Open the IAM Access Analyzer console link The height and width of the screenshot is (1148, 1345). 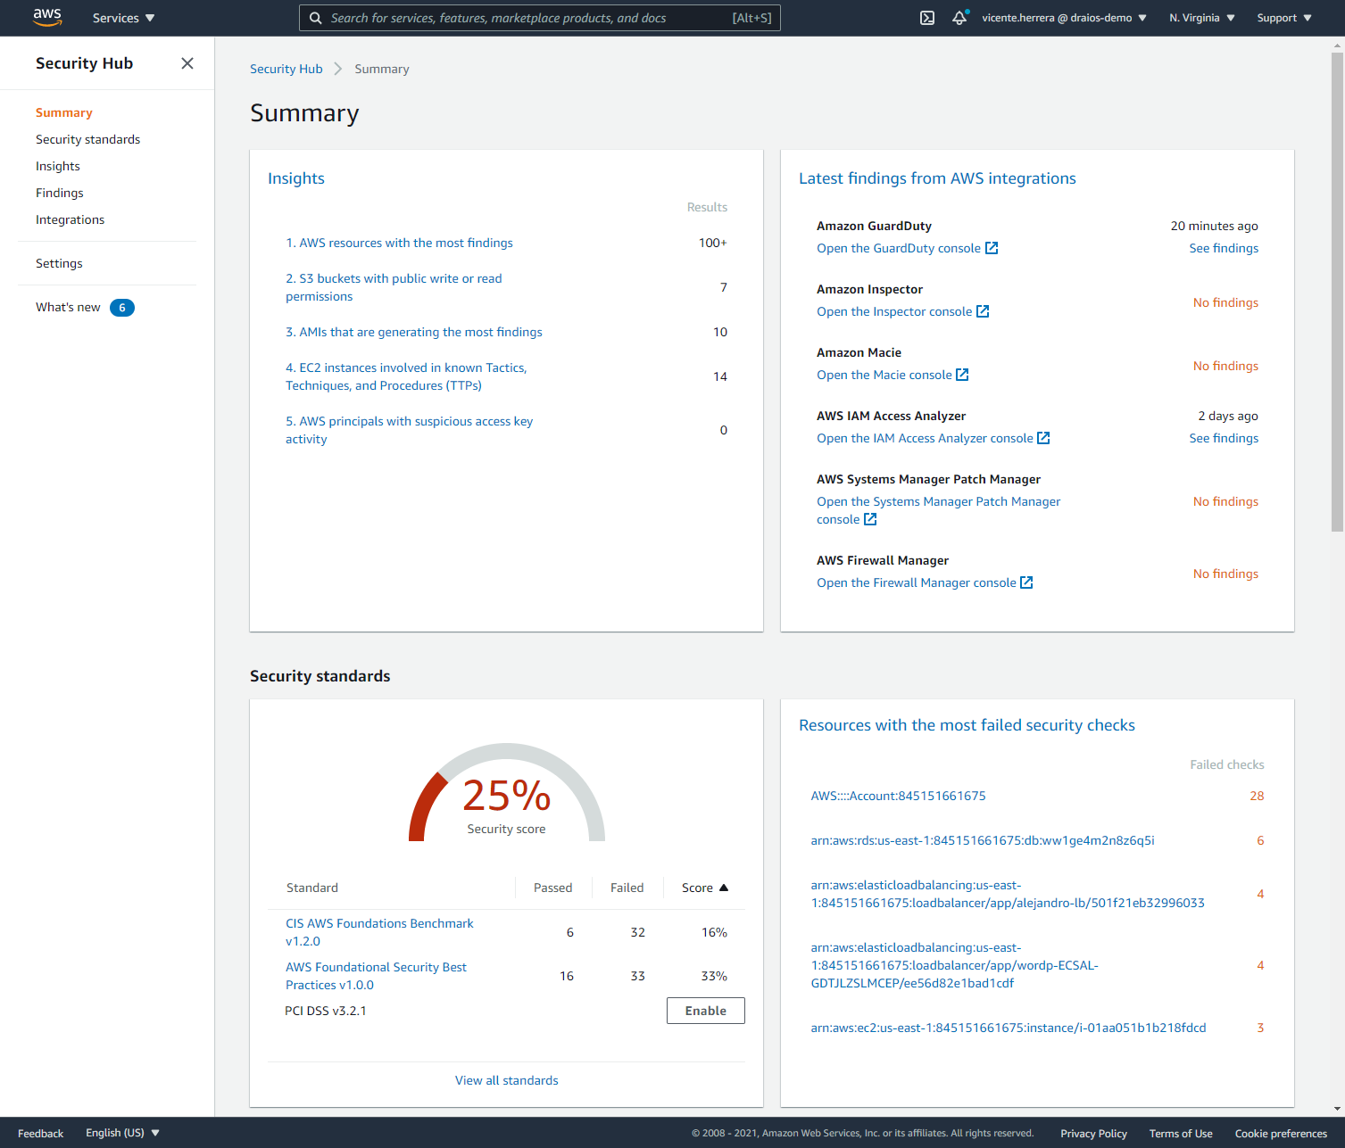[x=925, y=438]
